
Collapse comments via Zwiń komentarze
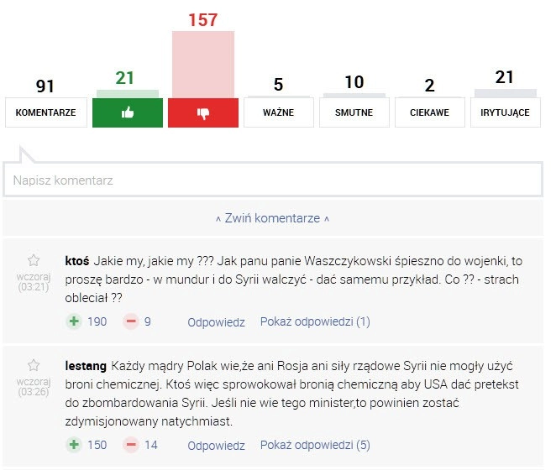[x=272, y=218]
